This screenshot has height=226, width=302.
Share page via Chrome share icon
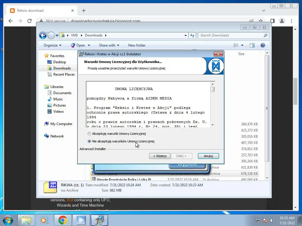click(x=251, y=21)
